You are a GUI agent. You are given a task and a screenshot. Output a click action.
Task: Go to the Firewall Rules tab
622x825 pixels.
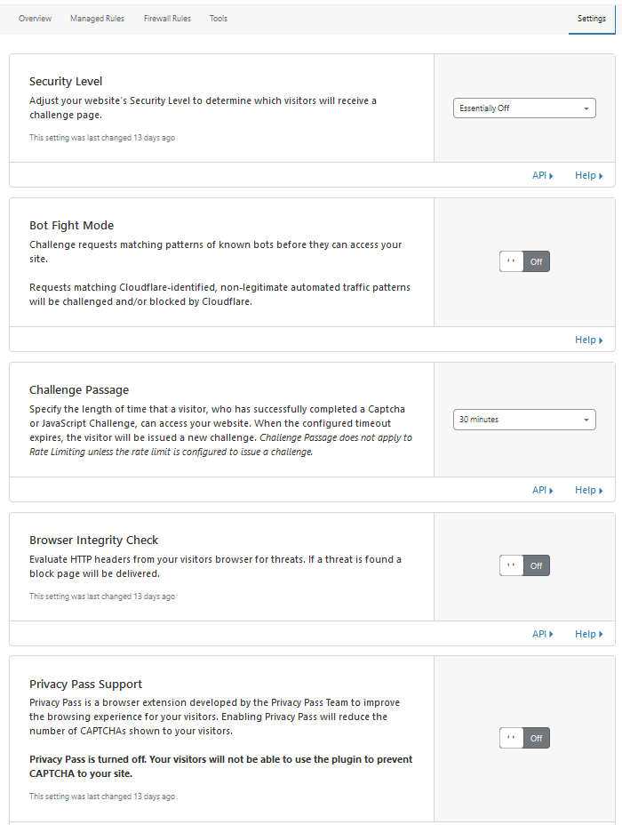pyautogui.click(x=167, y=19)
